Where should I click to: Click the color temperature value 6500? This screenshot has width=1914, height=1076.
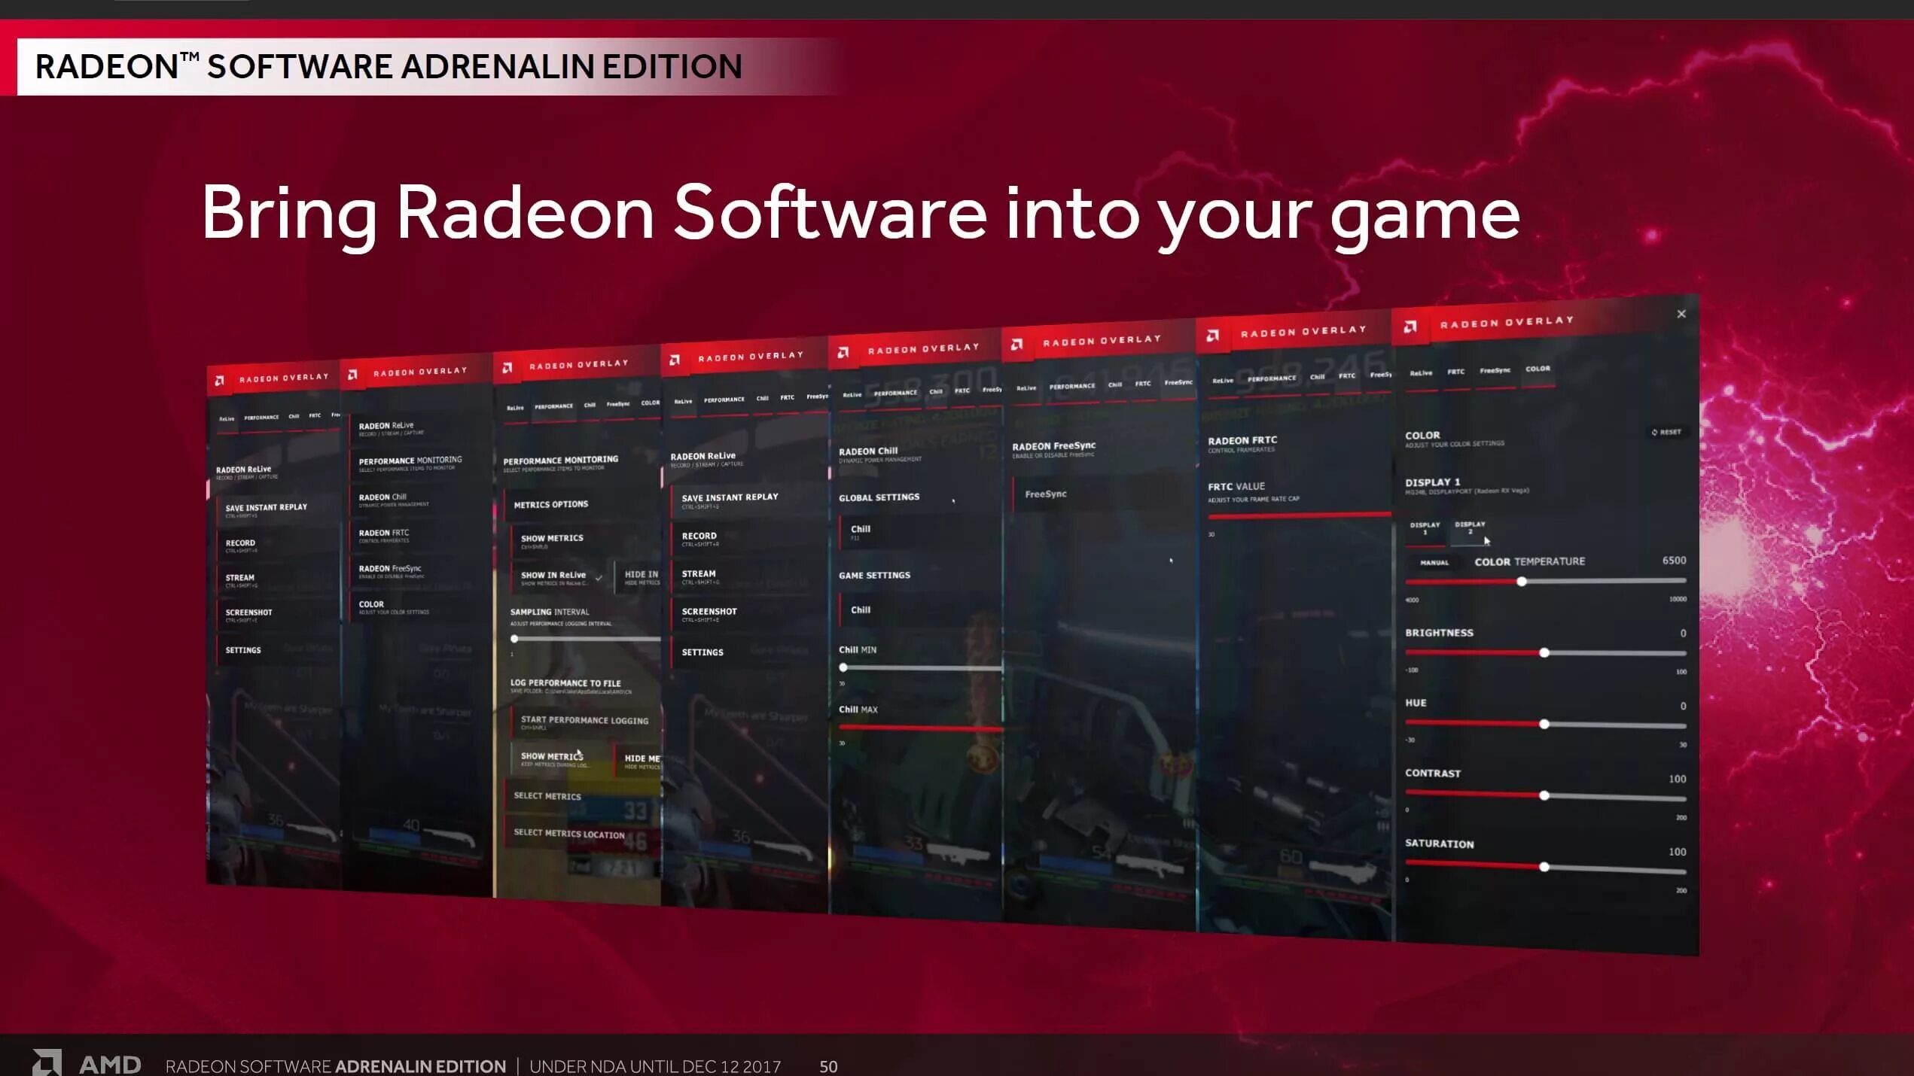(x=1674, y=561)
